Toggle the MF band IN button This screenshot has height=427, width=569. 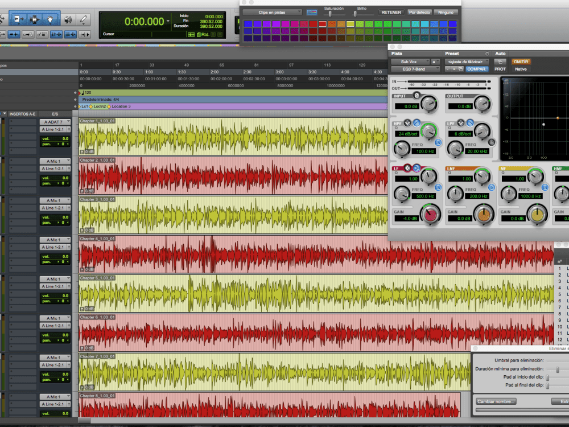545,187
